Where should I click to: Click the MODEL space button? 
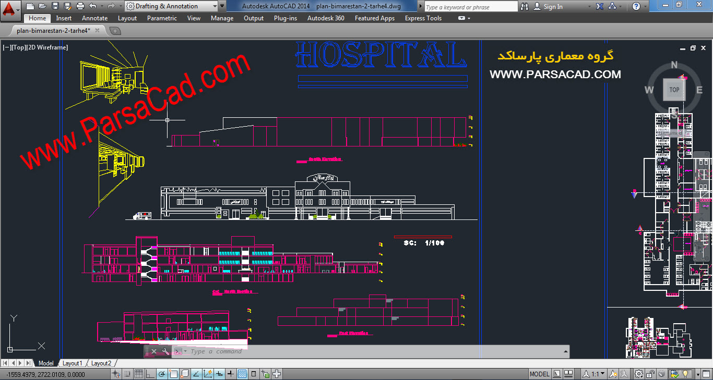click(x=539, y=374)
